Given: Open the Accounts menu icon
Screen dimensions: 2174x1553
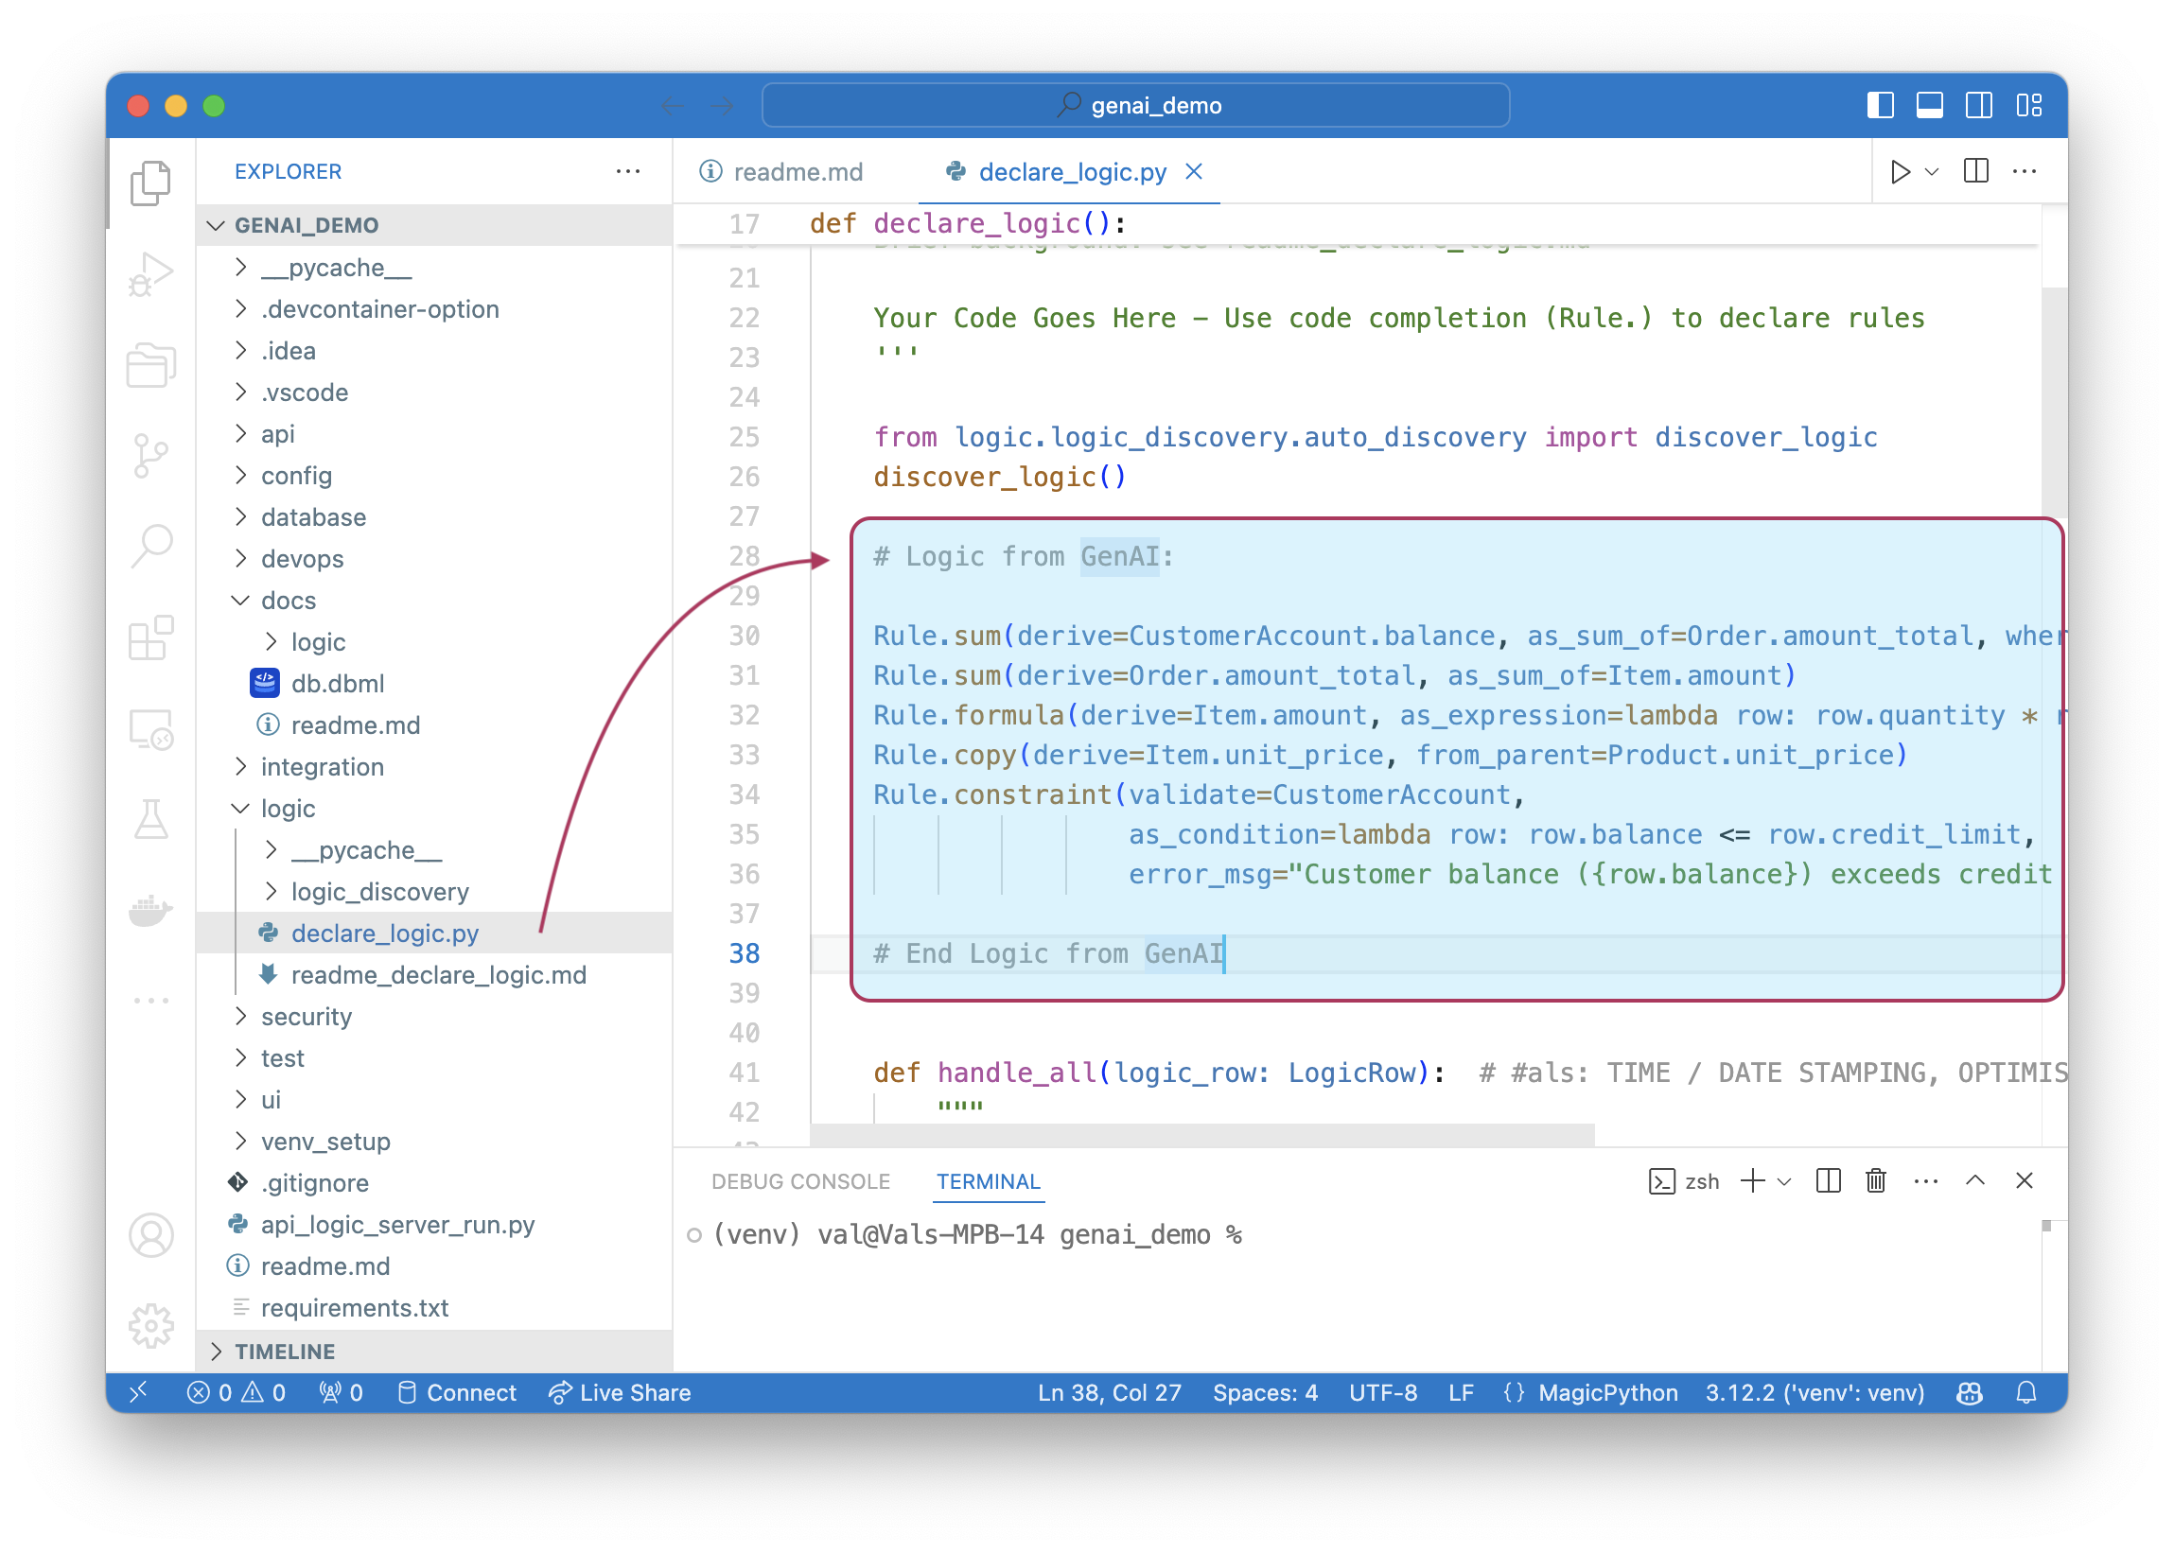Looking at the screenshot, I should pos(150,1235).
